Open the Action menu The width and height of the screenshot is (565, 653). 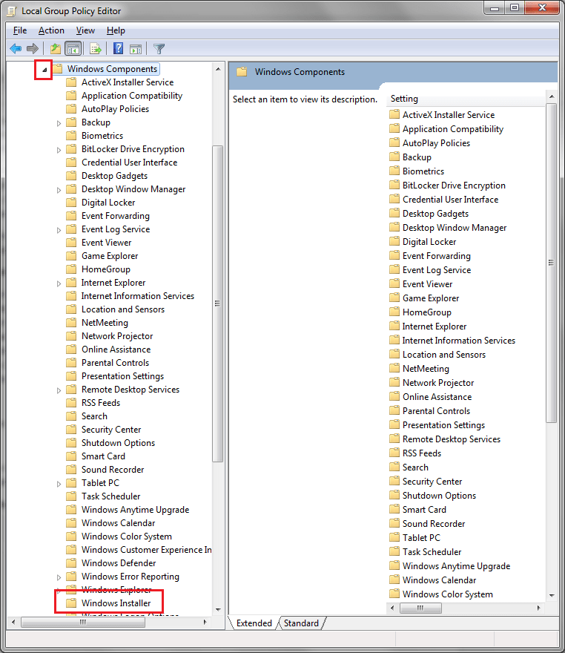click(x=51, y=30)
